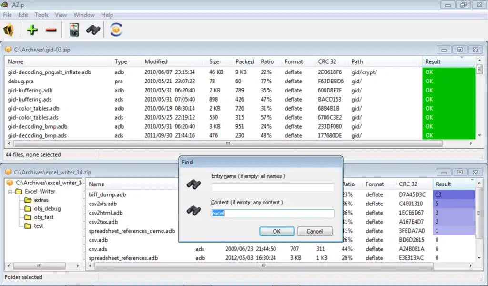Click the Test archive meter icon
Screen dimensions: 488x286
[74, 30]
